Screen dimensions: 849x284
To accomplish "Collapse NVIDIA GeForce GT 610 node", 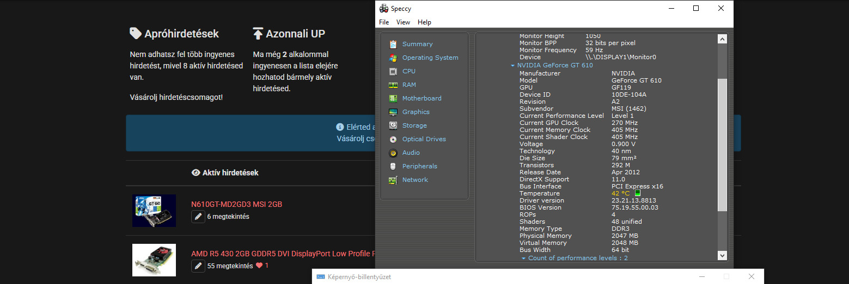I will (512, 66).
